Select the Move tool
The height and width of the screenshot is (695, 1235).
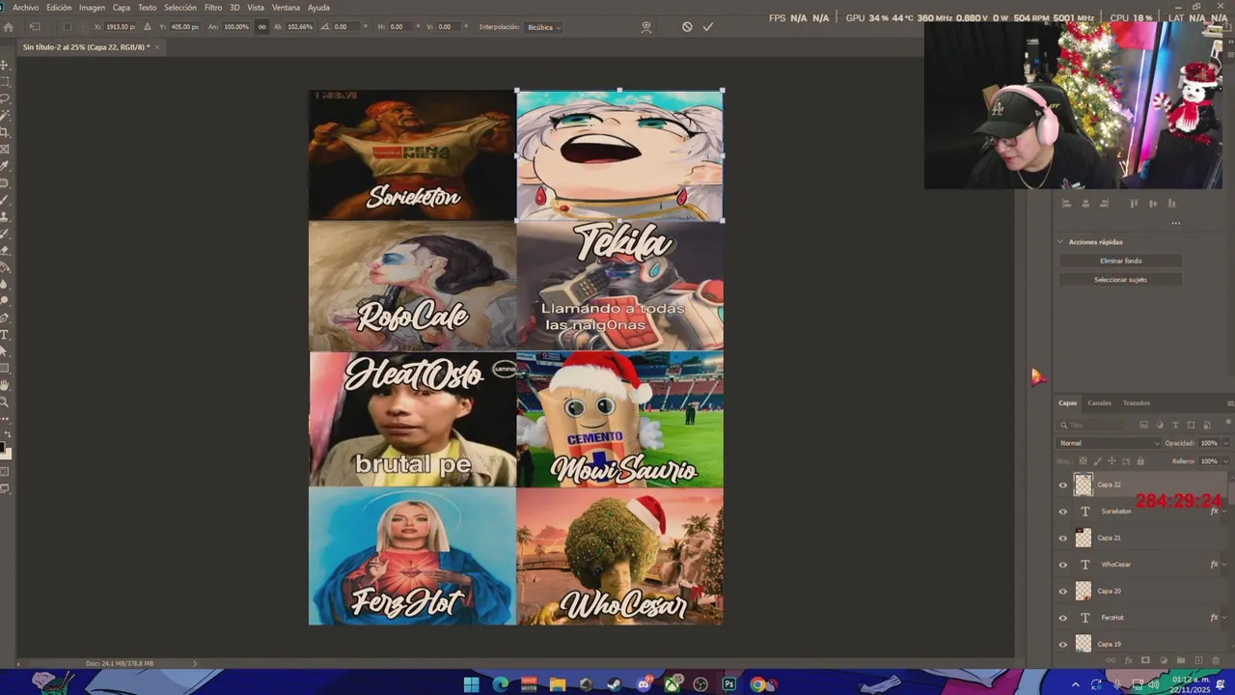click(x=5, y=65)
